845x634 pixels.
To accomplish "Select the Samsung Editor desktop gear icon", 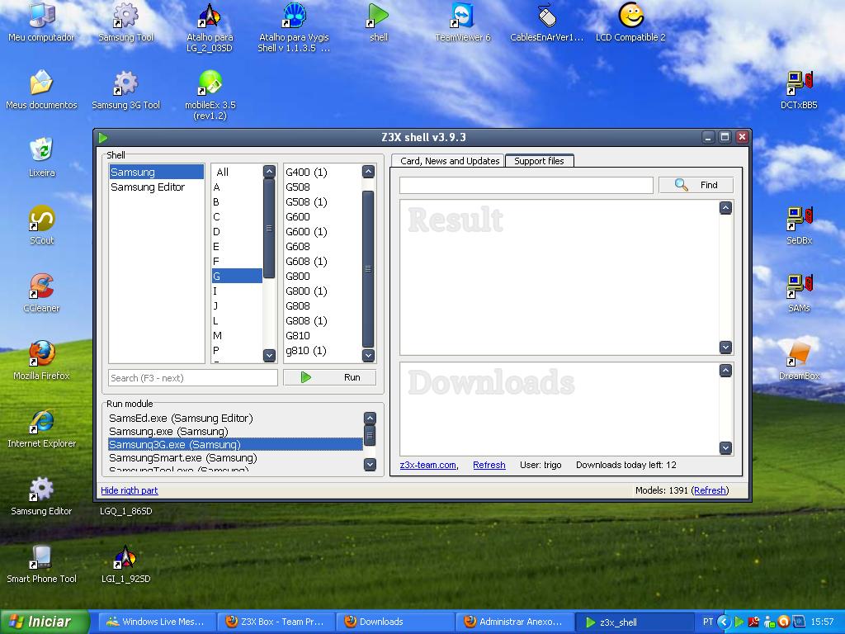I will 41,496.
